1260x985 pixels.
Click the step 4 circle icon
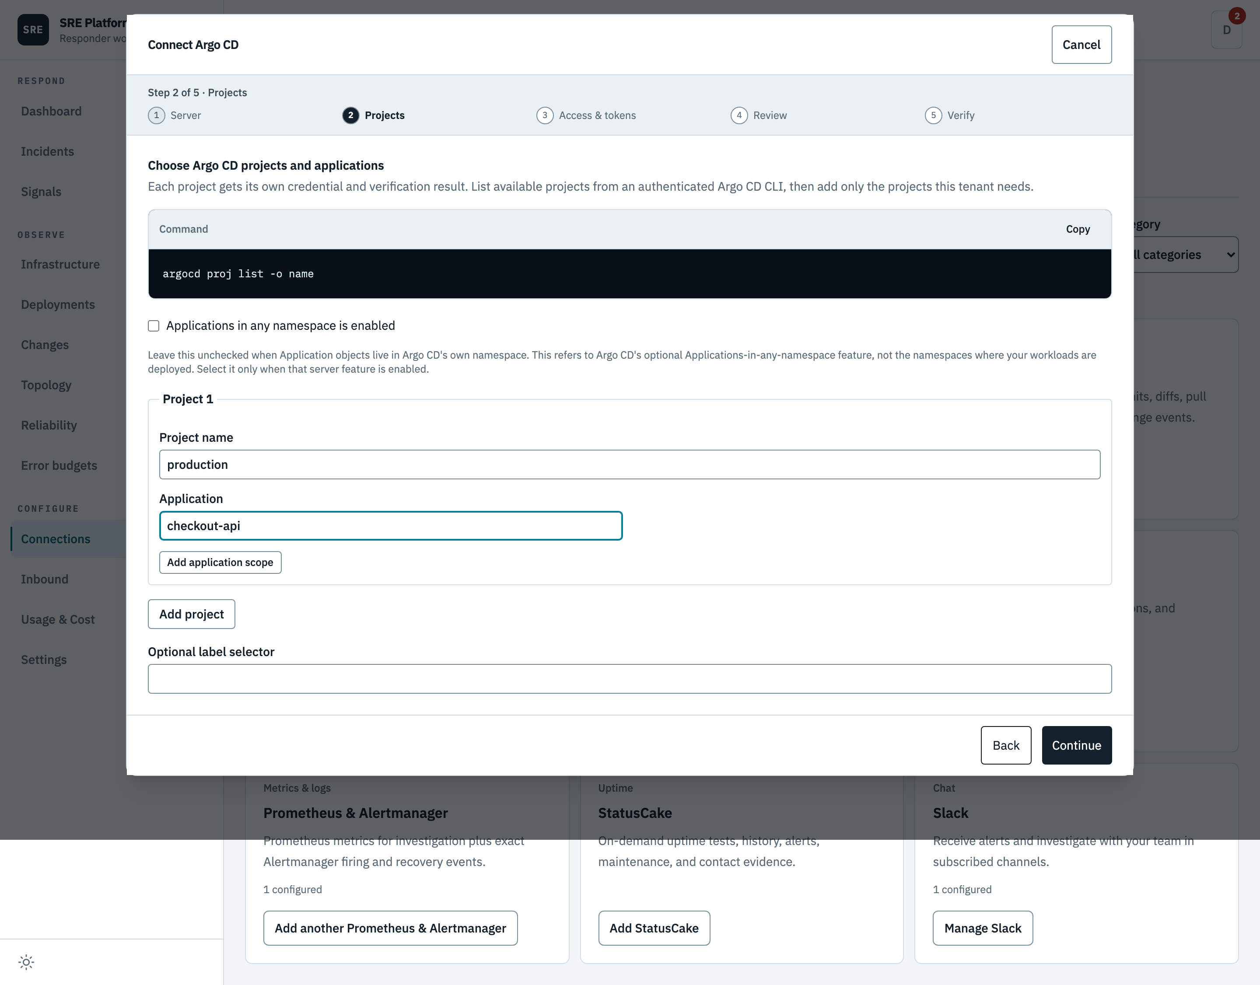pos(739,115)
